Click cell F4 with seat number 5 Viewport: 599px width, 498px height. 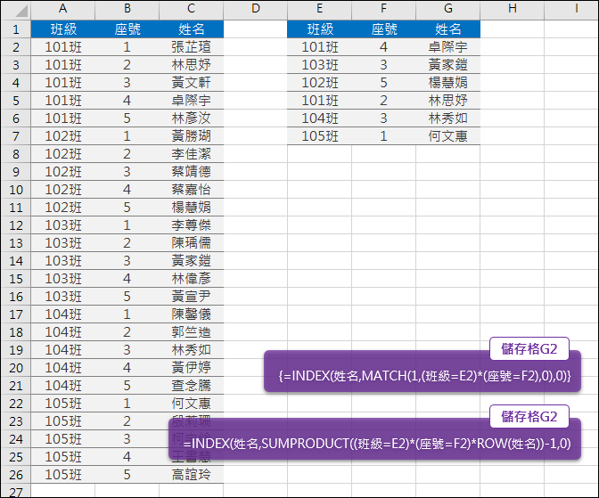point(384,83)
